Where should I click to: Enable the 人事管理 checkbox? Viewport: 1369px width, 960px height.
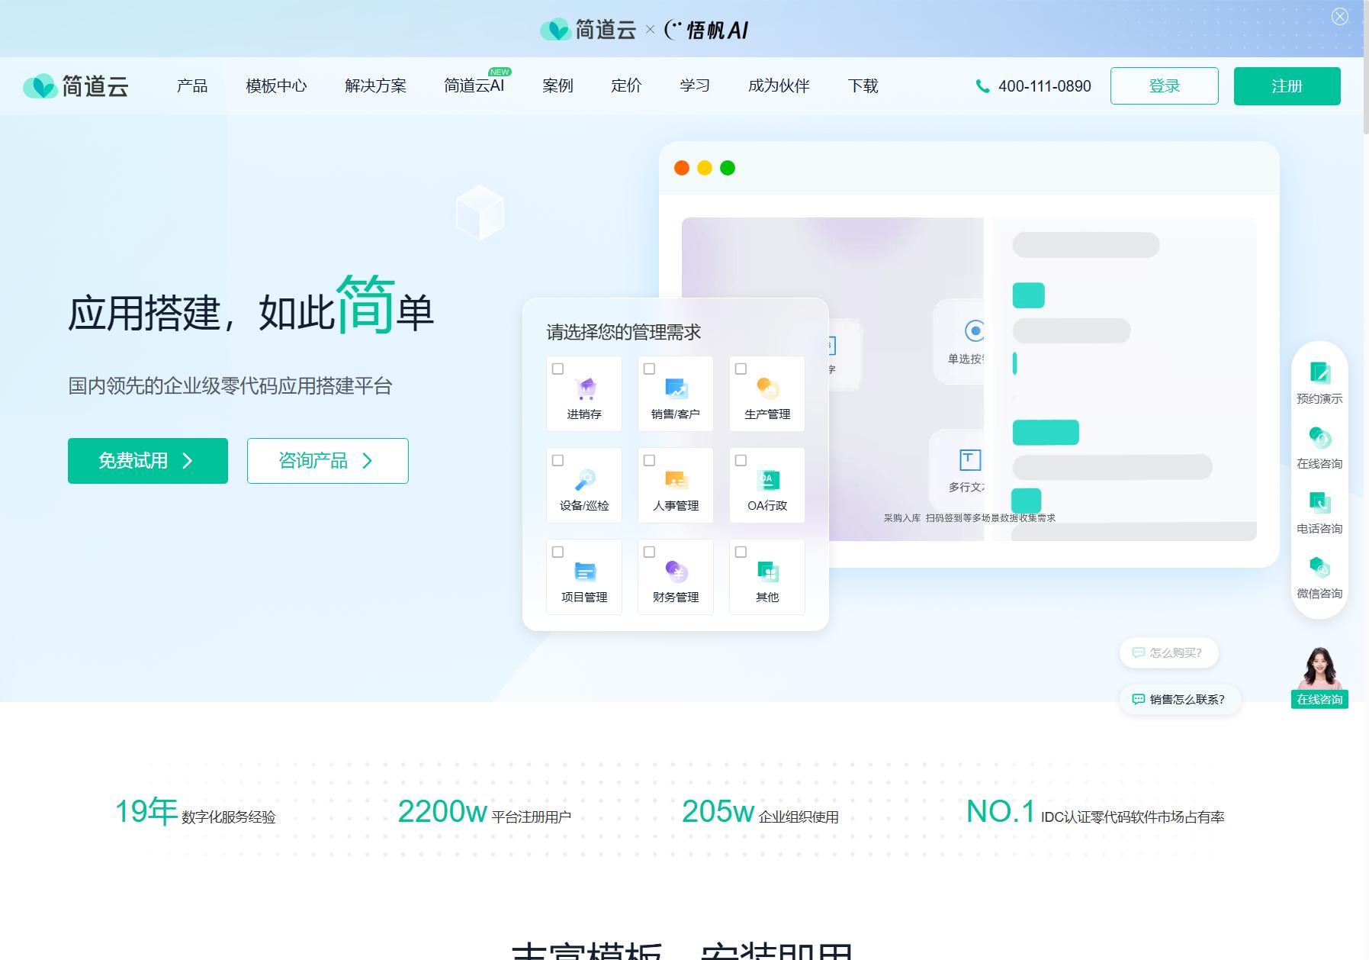649,460
